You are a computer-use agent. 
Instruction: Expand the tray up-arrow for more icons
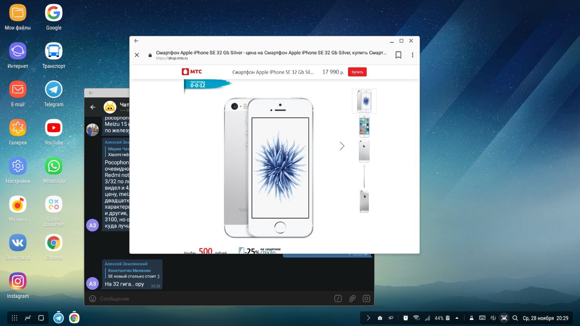pos(457,318)
